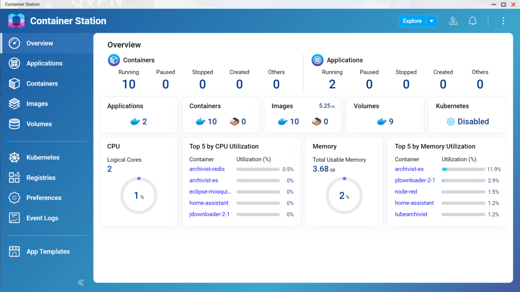Select Preferences in the sidebar menu
This screenshot has height=292, width=520.
coord(44,198)
